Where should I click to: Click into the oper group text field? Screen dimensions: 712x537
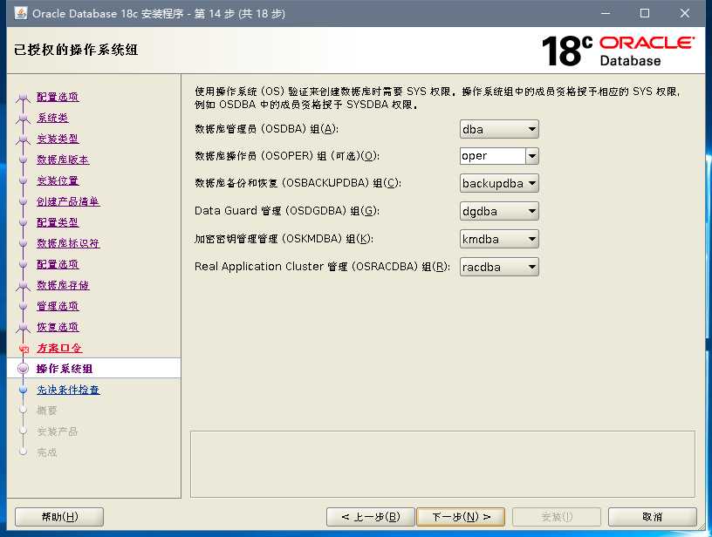493,156
